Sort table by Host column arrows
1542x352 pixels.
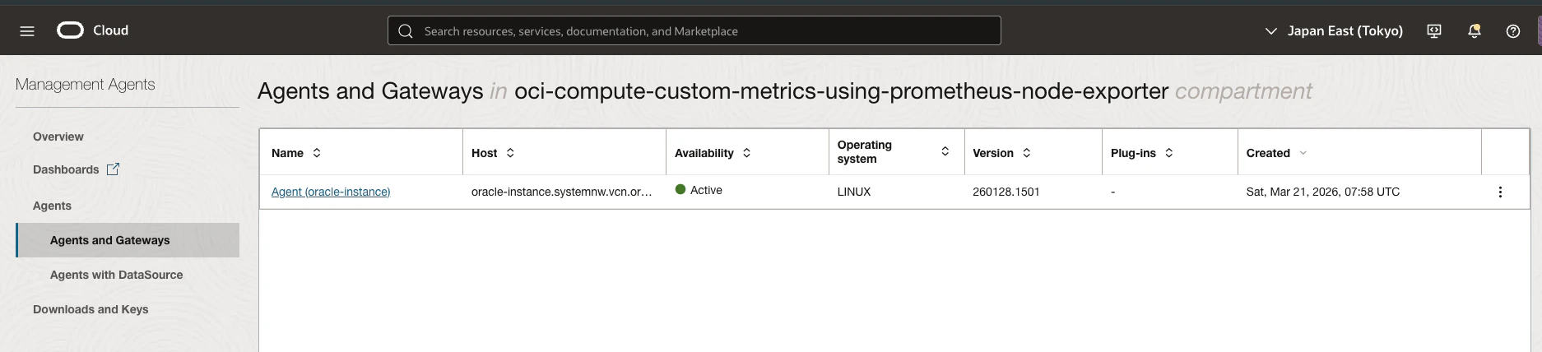pyautogui.click(x=510, y=153)
